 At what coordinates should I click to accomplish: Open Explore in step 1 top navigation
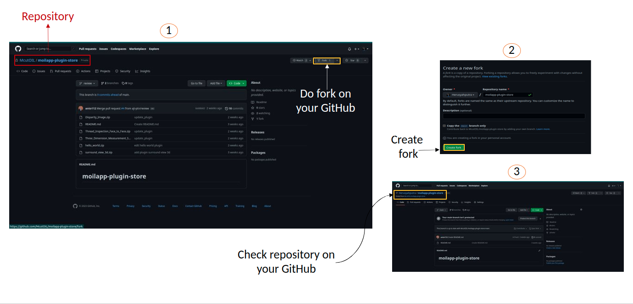154,49
